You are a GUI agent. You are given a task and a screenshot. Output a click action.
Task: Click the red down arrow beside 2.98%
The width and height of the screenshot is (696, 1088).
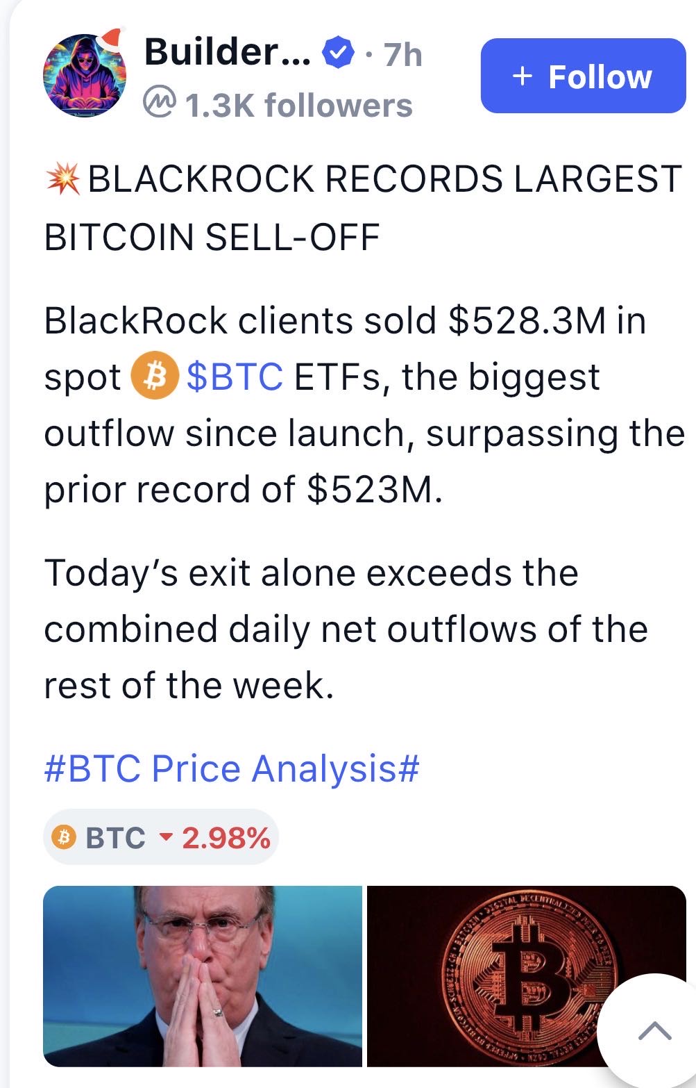pos(165,837)
